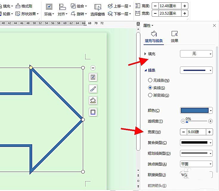Open the line 颜色 color swatch
The image size is (219, 191).
pyautogui.click(x=196, y=111)
